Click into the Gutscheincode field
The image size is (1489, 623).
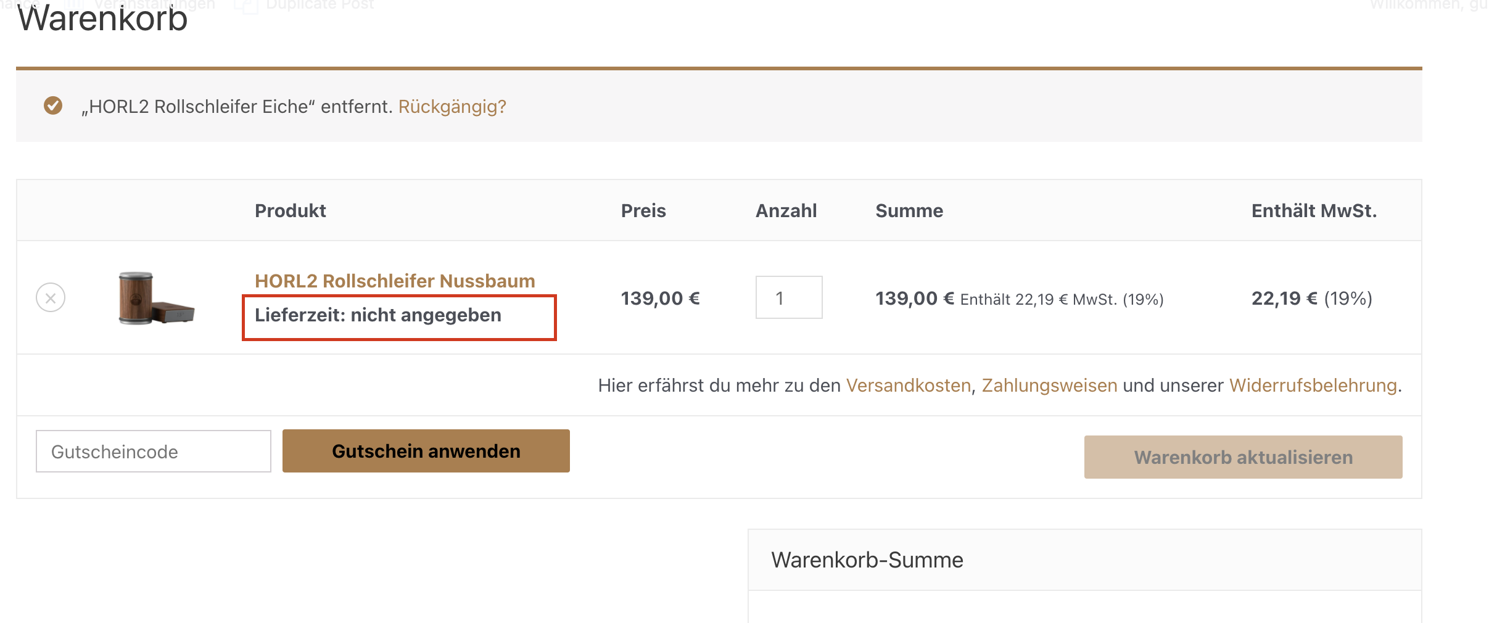tap(153, 452)
